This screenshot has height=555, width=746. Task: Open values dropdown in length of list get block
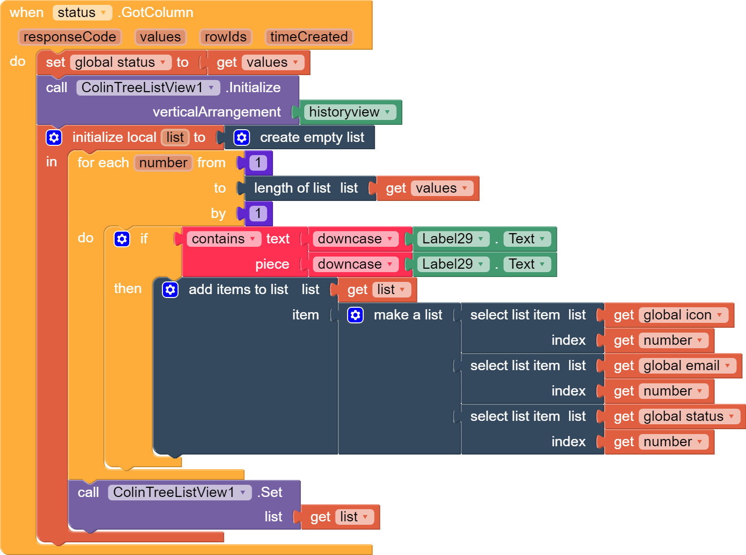click(x=442, y=188)
